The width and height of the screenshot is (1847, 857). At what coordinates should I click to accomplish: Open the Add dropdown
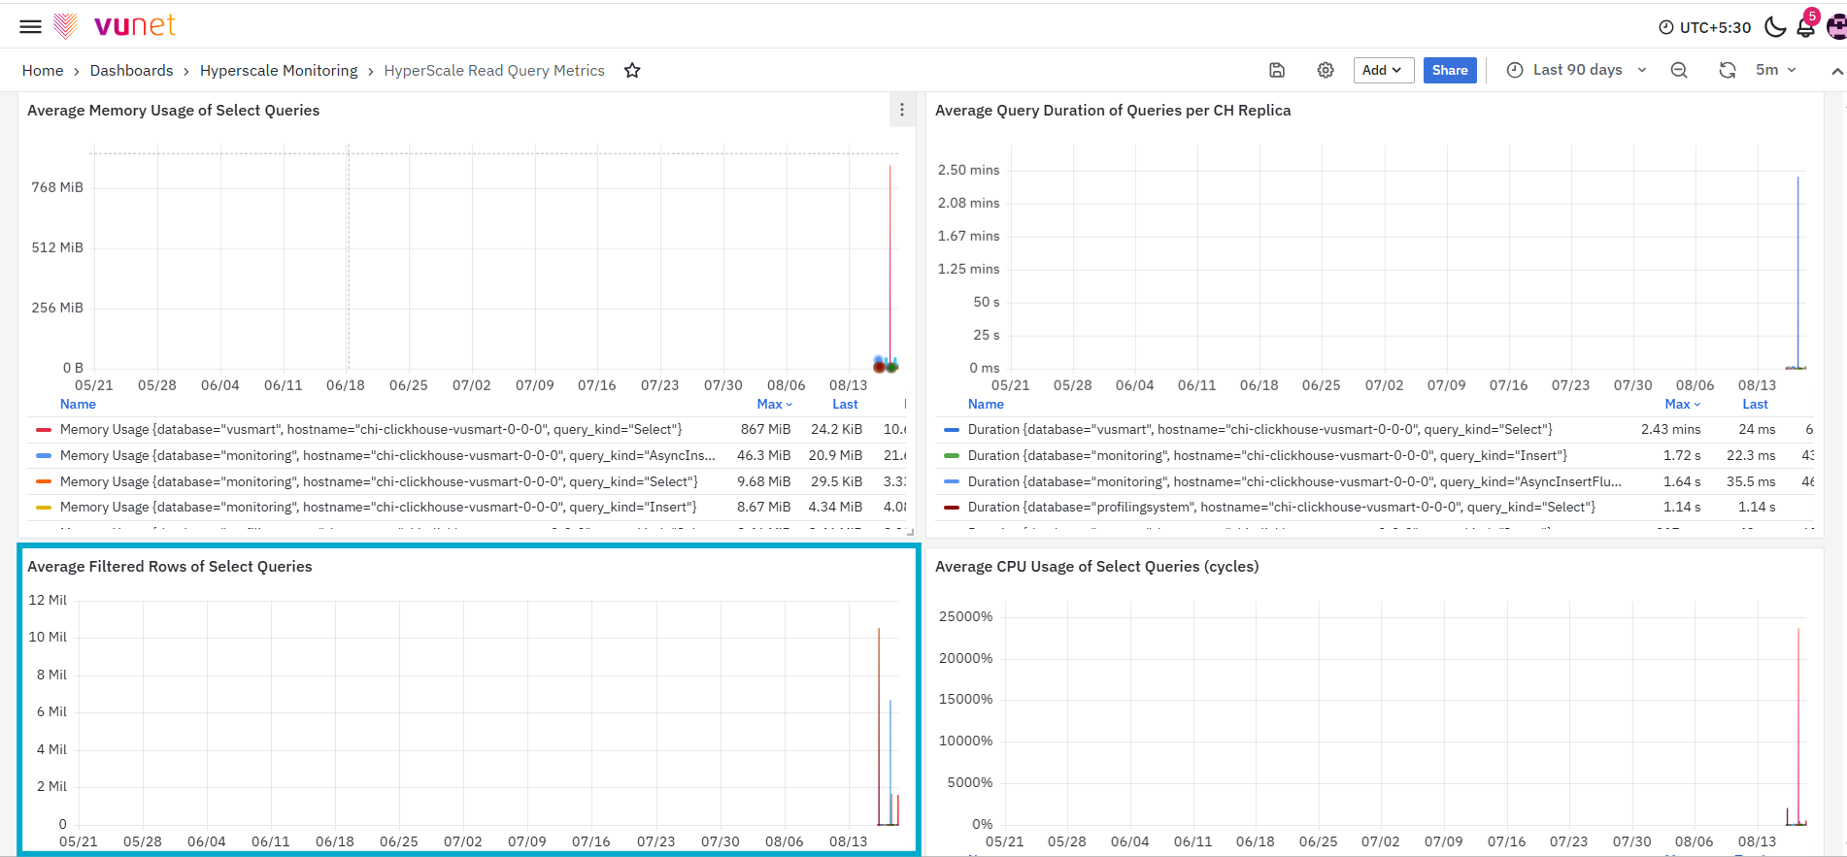coord(1383,70)
